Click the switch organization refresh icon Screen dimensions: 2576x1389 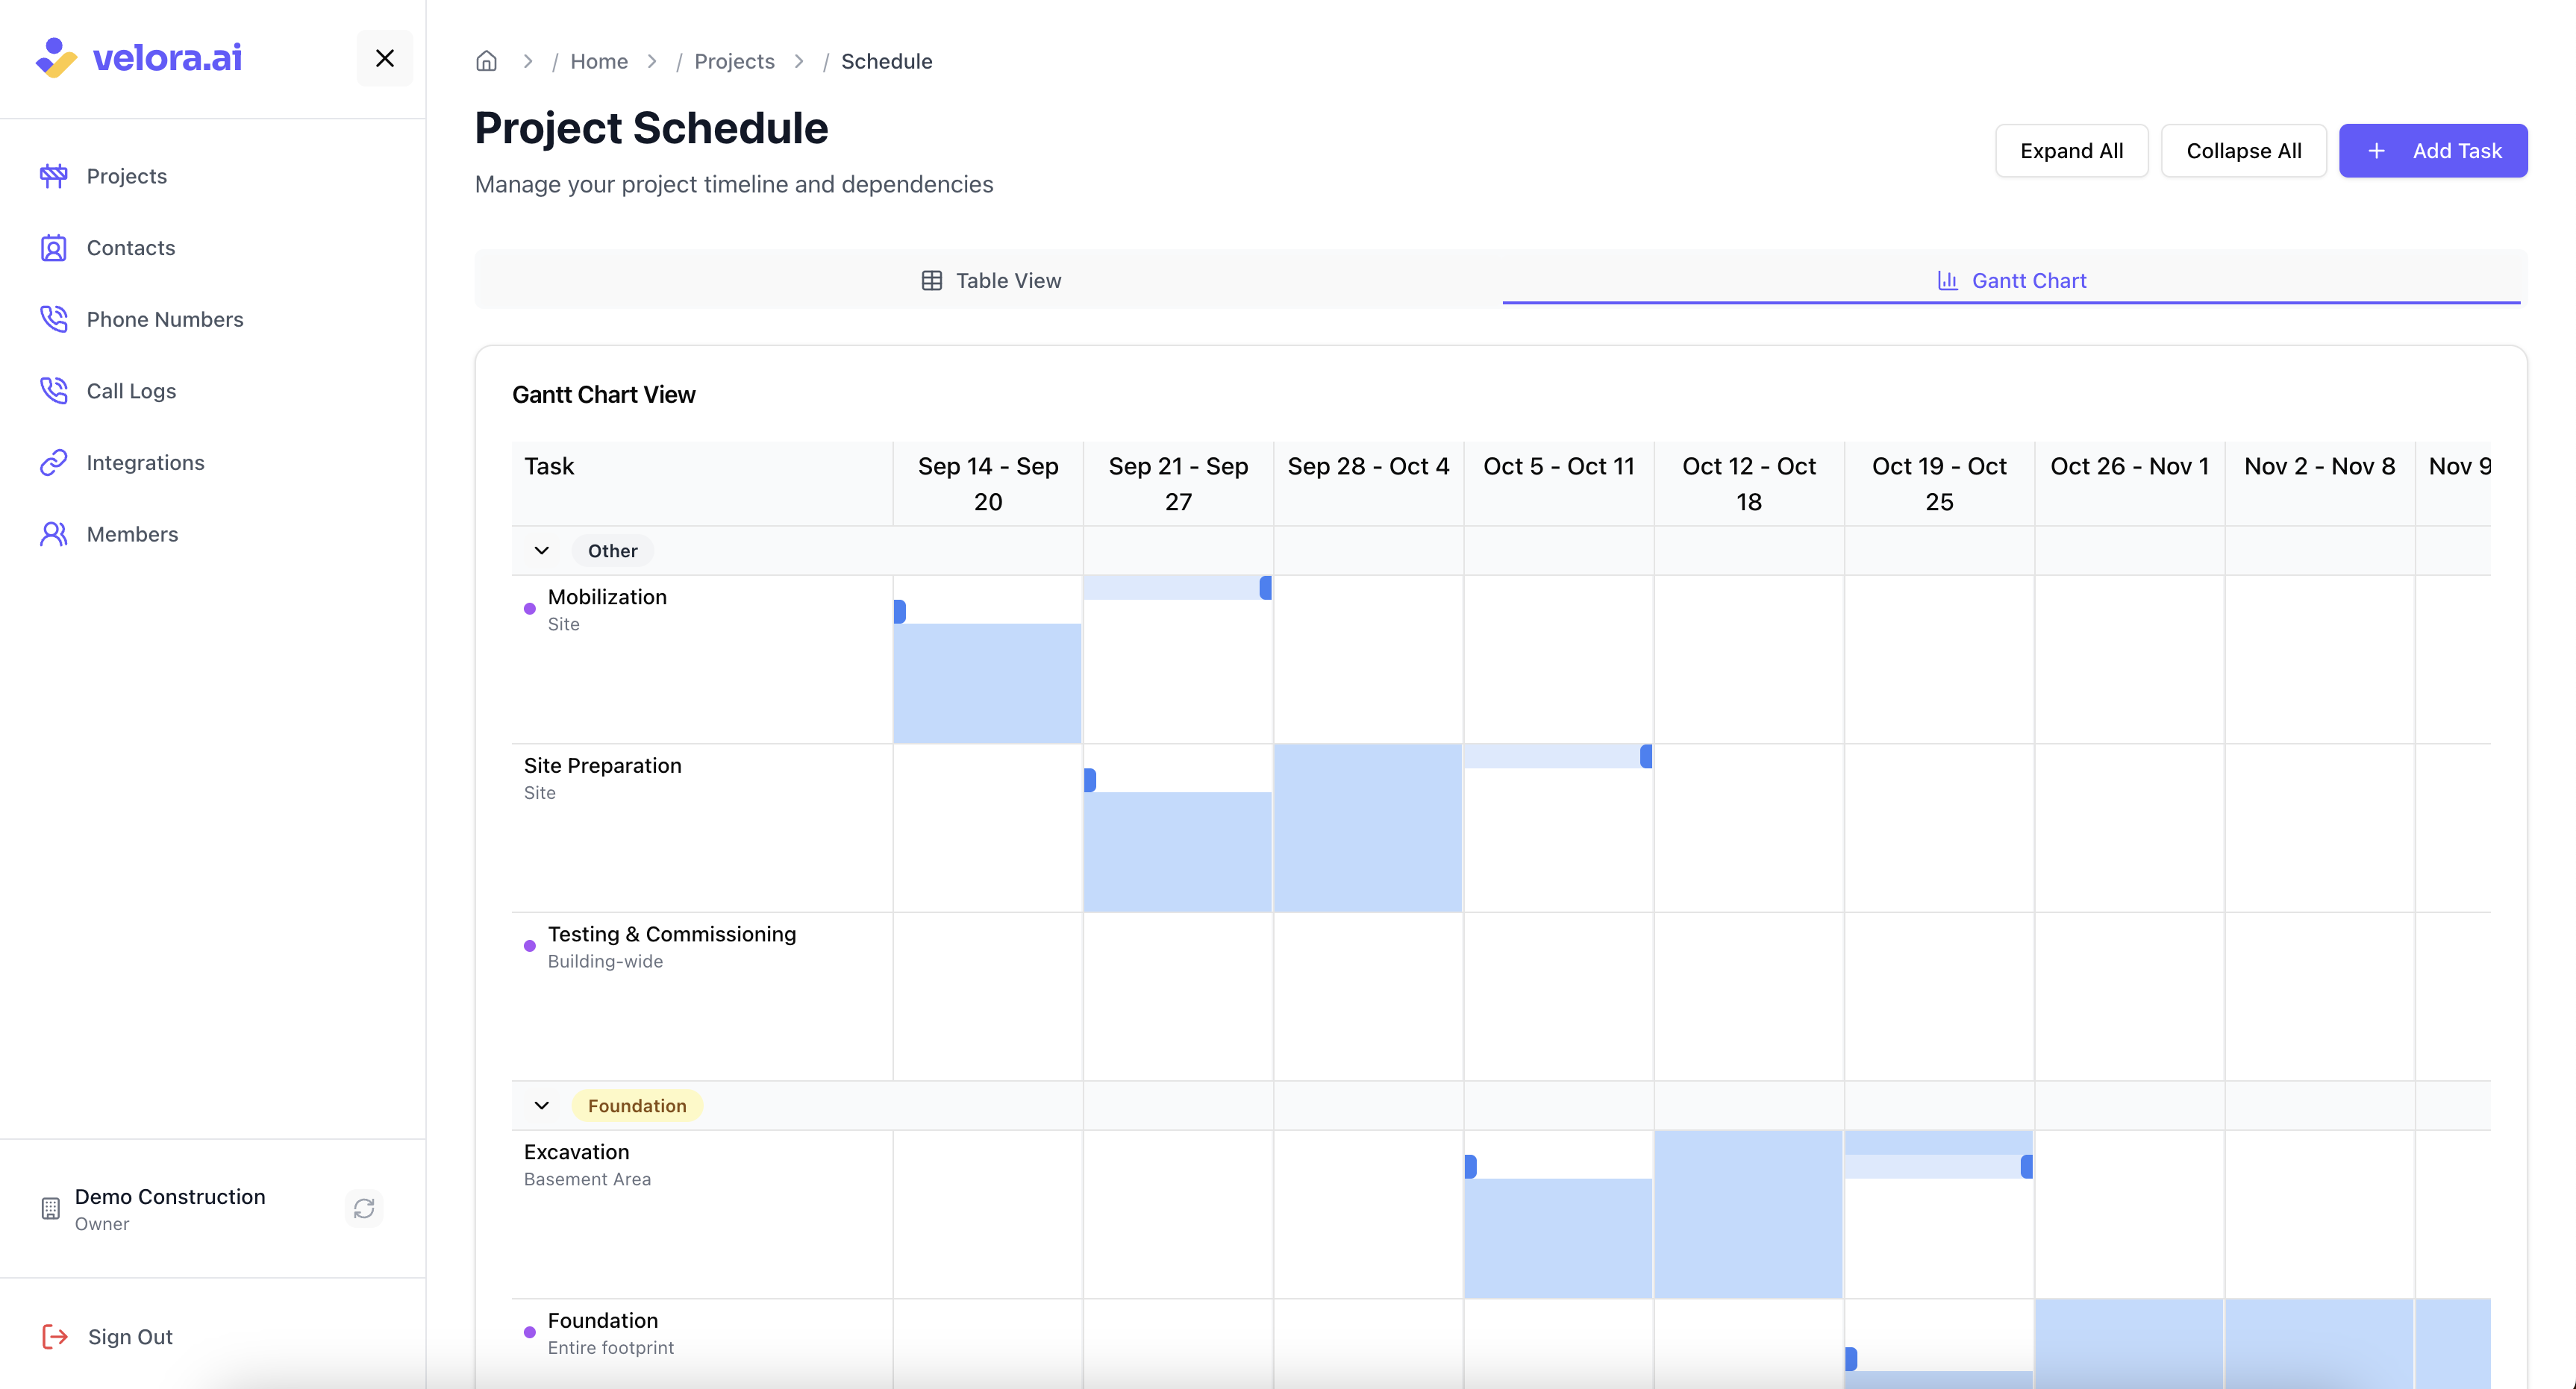click(364, 1209)
